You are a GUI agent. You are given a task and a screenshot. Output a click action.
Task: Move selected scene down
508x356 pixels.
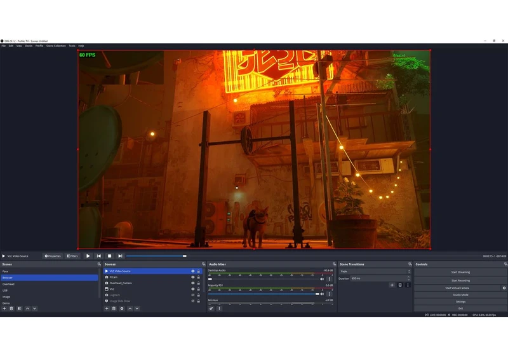pos(34,308)
